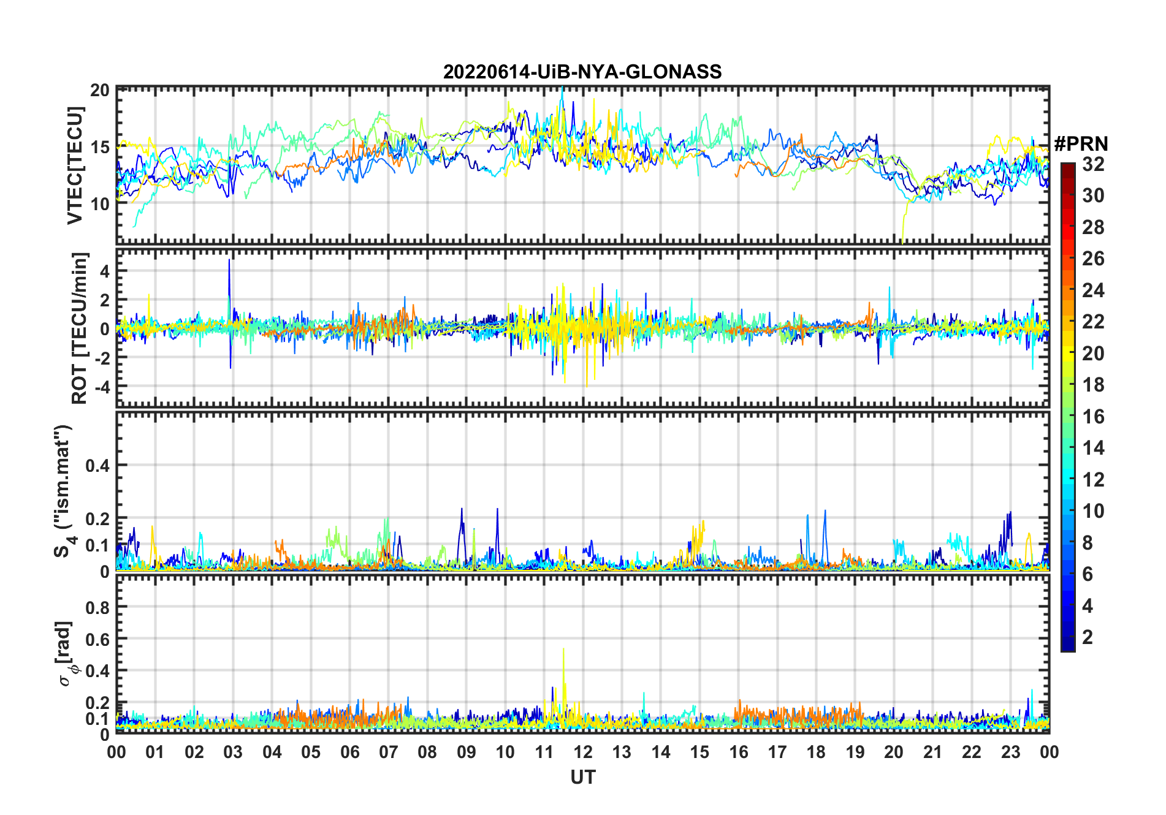1166x815 pixels.
Task: Click the VTEC axis tick label 15
Action: pyautogui.click(x=99, y=147)
